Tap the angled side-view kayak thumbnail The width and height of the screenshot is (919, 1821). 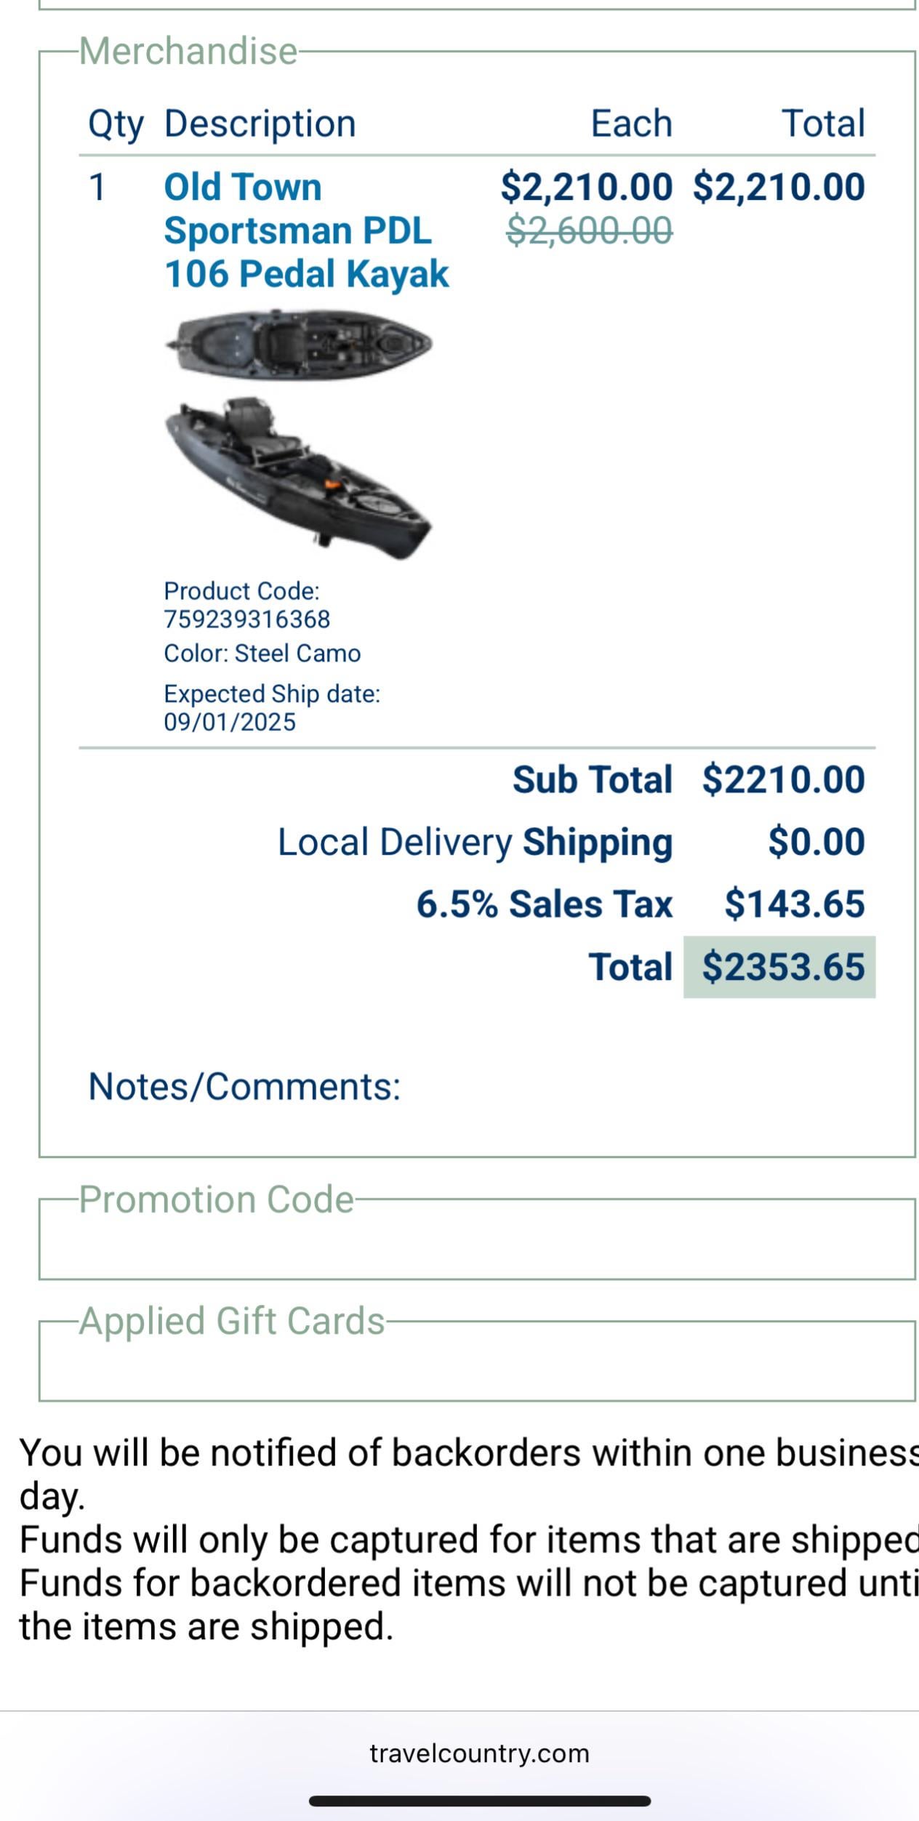(299, 478)
